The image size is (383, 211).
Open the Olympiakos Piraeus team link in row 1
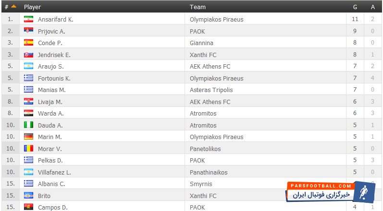(x=216, y=20)
